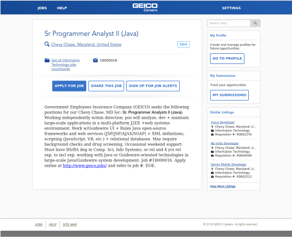Viewport: 292px width, 237px height.
Task: Click the 2018 GEICO Careers copyright text
Action: point(230,224)
